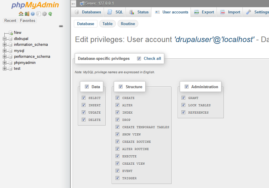Open the Databases tab
The width and height of the screenshot is (269, 188).
coord(88,12)
